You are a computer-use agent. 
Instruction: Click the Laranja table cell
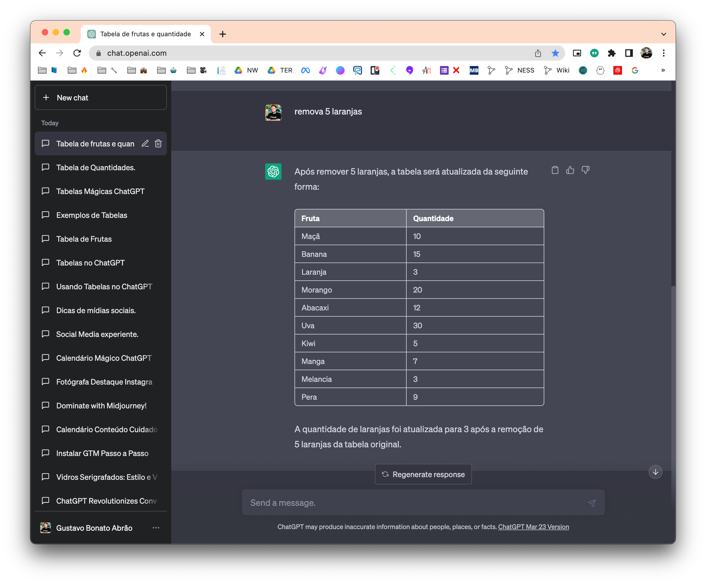pyautogui.click(x=350, y=272)
